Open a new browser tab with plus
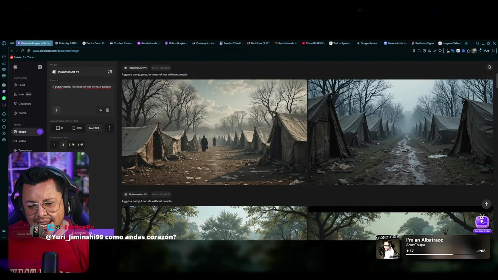 coord(466,43)
